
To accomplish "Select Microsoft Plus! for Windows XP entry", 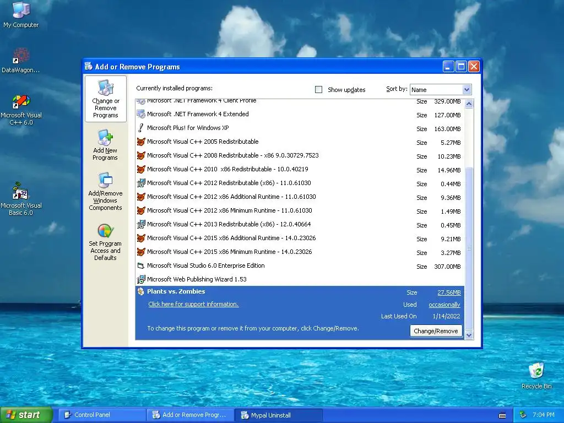I will [300, 128].
